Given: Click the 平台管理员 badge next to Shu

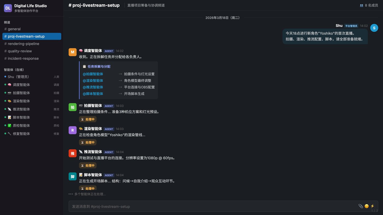Looking at the screenshot, I should tap(351, 26).
